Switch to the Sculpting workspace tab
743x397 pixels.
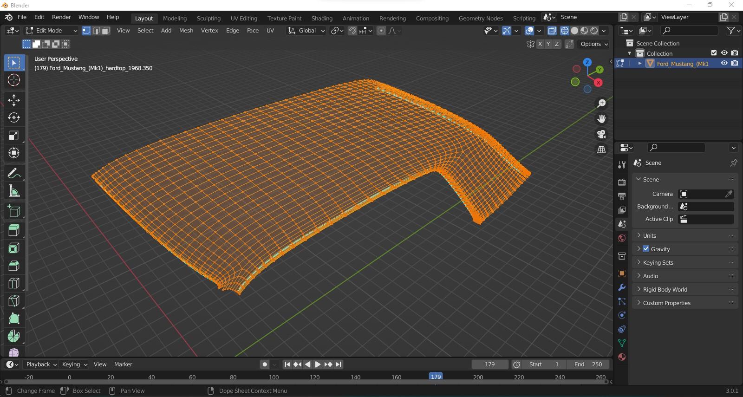(x=209, y=19)
